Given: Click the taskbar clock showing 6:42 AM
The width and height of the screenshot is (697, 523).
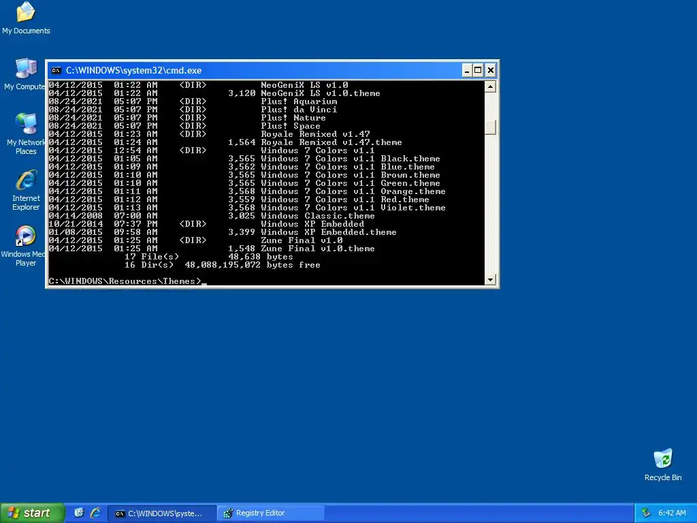Looking at the screenshot, I should click(x=672, y=513).
